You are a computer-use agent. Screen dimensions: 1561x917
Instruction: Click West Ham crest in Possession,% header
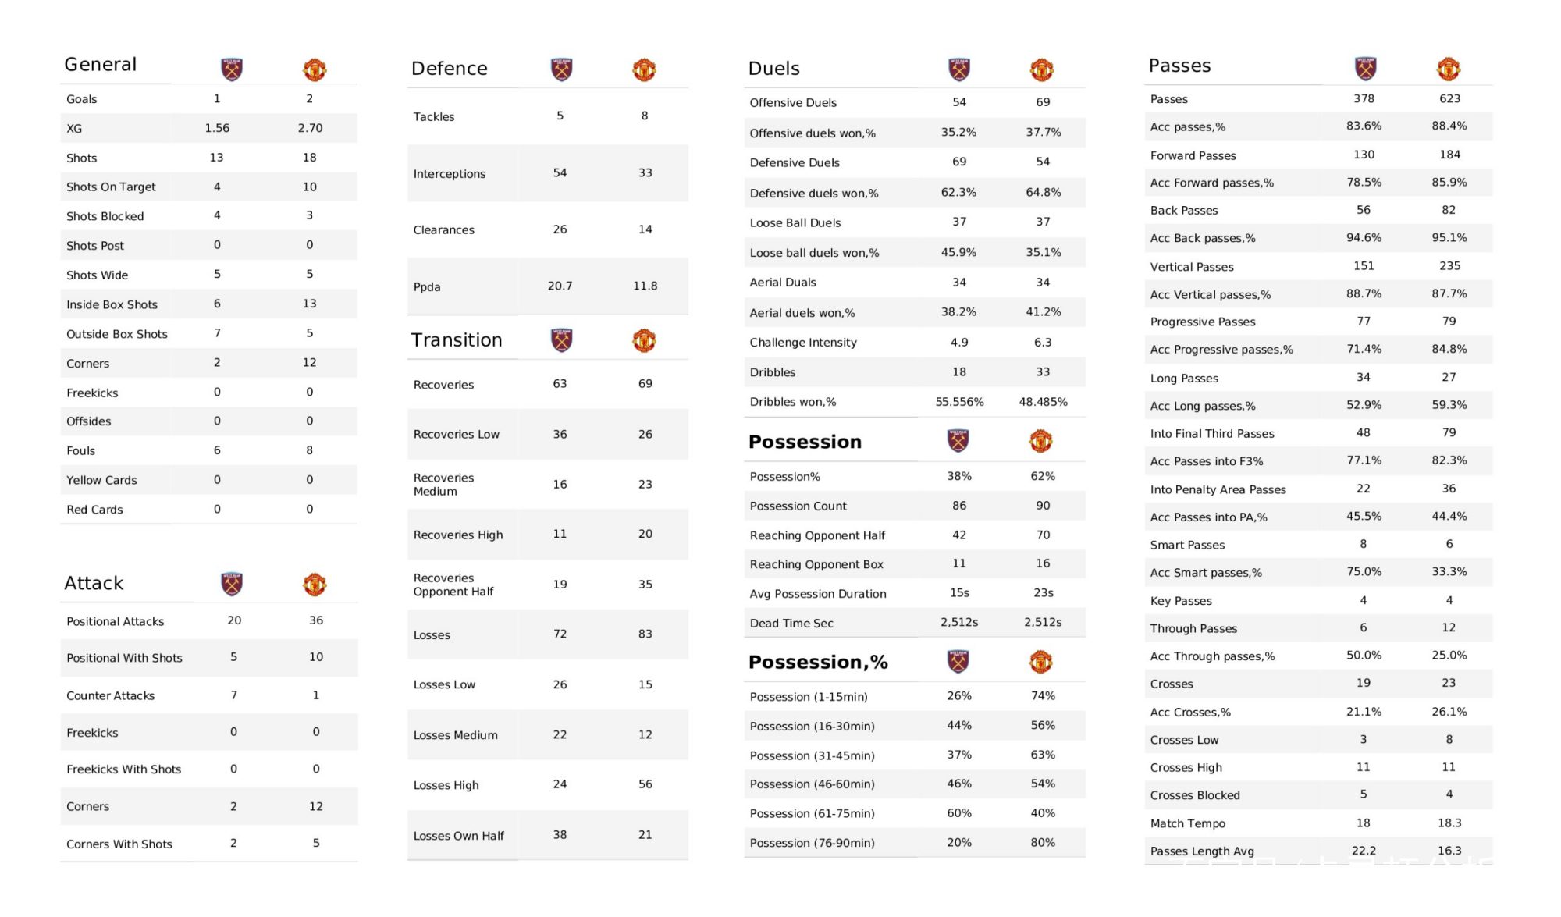click(958, 662)
